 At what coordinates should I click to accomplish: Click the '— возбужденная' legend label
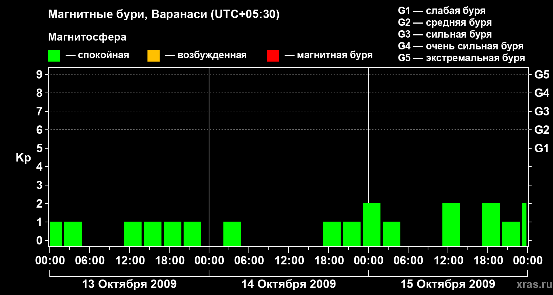[x=206, y=55]
